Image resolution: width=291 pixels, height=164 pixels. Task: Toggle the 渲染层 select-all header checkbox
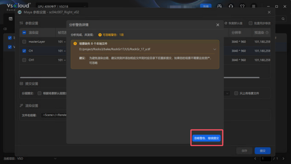pyautogui.click(x=24, y=33)
